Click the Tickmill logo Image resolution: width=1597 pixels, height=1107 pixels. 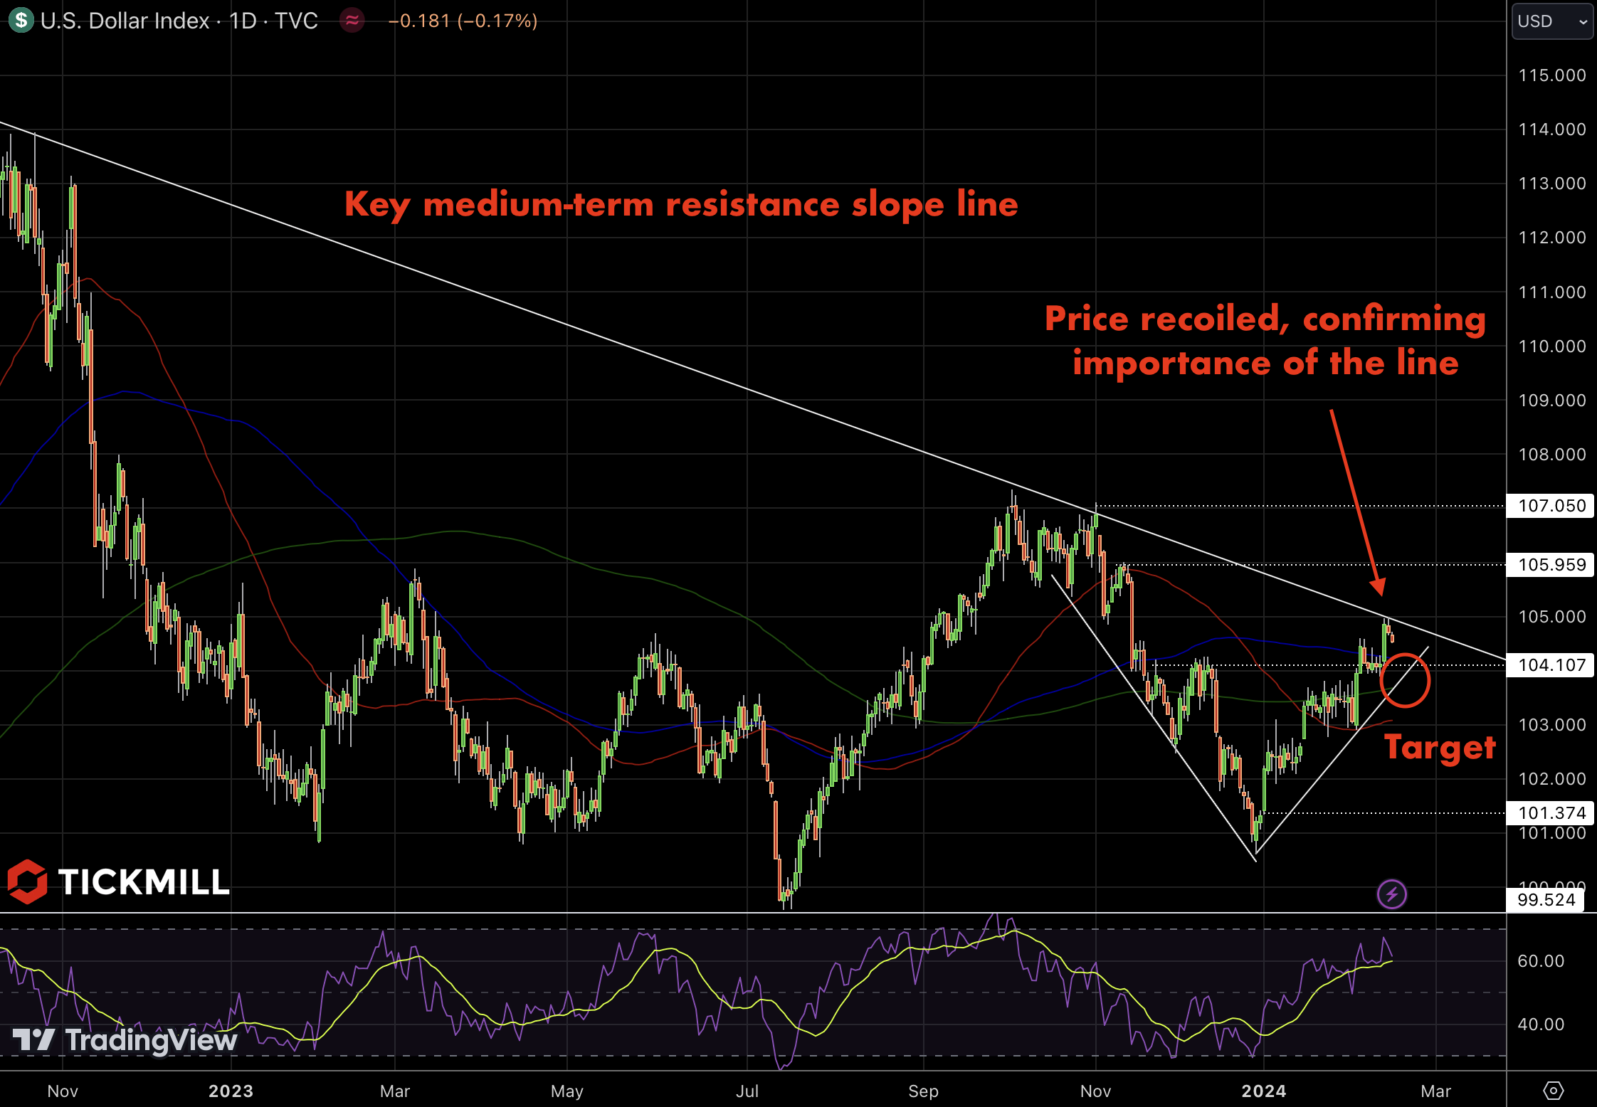(x=118, y=882)
